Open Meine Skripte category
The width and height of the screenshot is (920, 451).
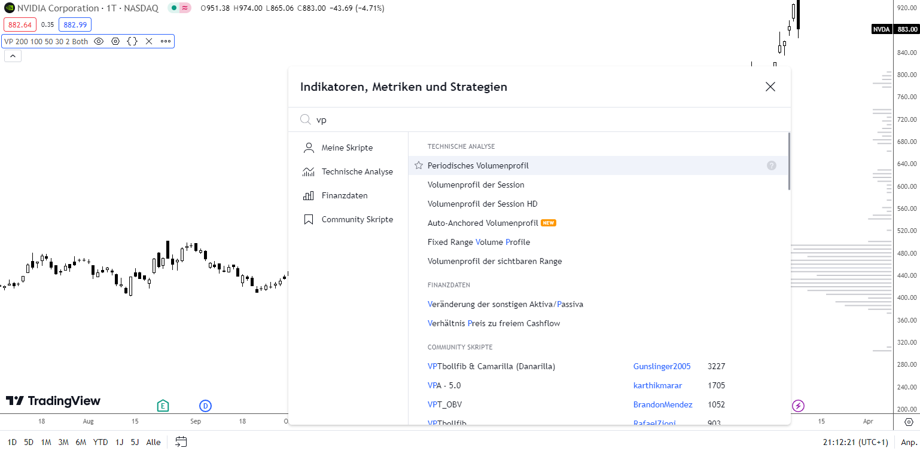pos(348,148)
